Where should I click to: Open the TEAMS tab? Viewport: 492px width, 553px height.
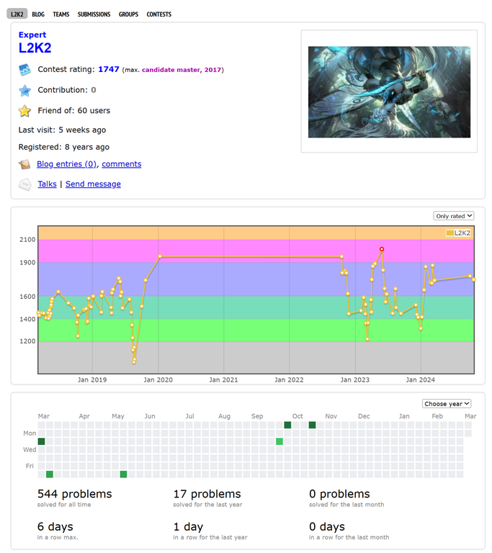pyautogui.click(x=61, y=14)
